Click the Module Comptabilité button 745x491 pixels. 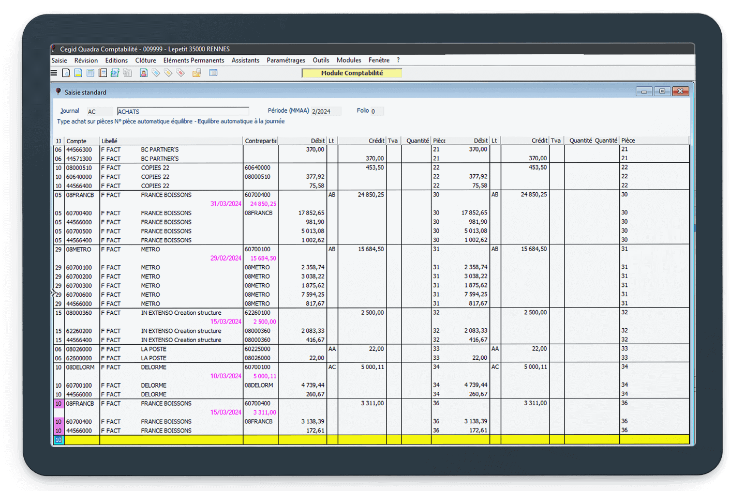tap(352, 73)
